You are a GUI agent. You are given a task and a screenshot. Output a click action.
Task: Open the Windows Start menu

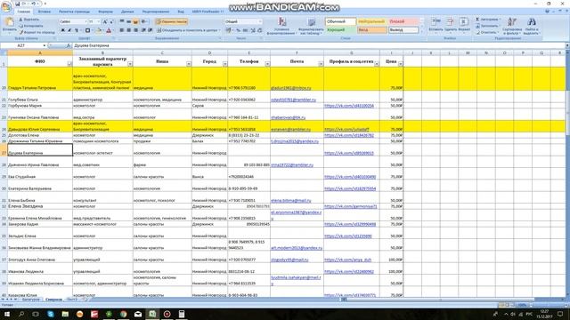(x=6, y=314)
